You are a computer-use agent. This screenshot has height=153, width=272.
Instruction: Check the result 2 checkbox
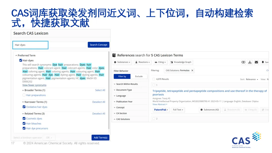[154, 119]
